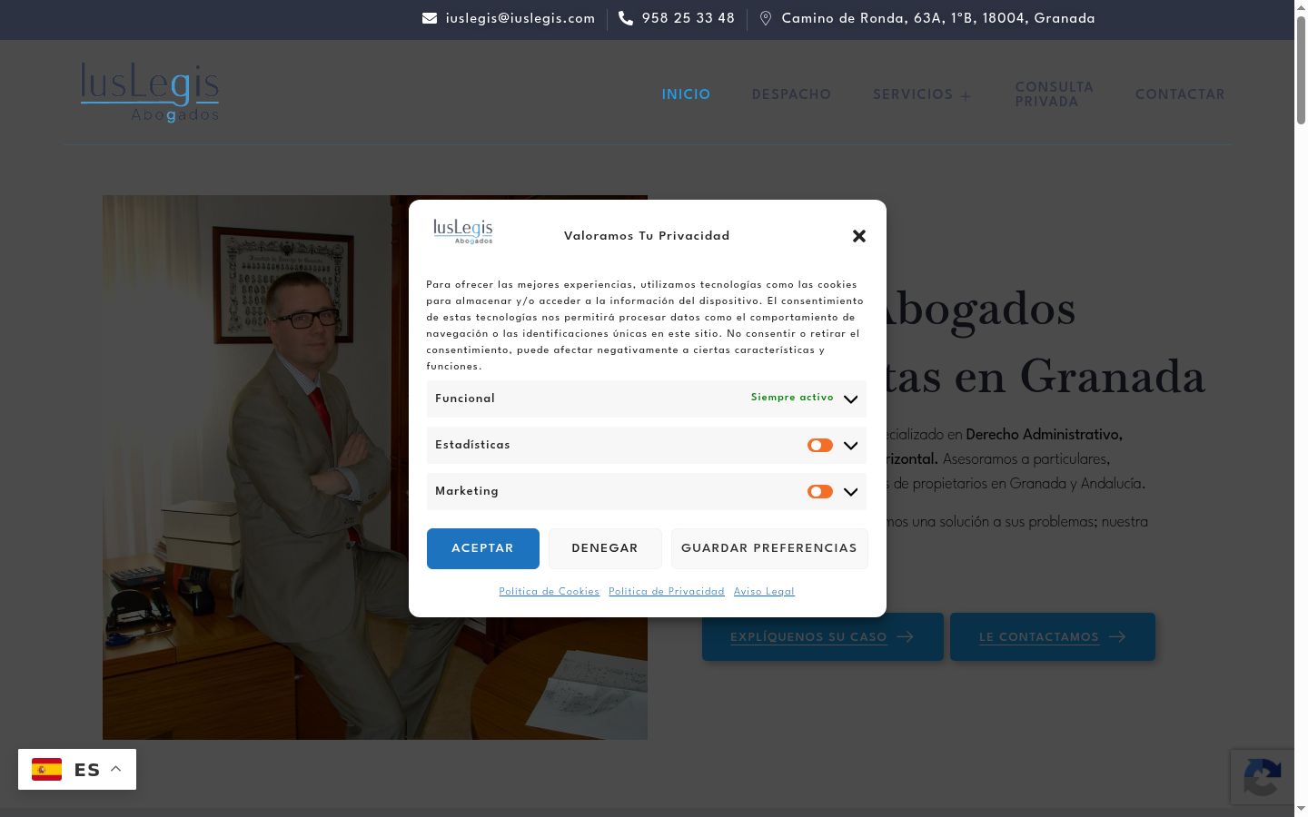Close the privacy dialog with the X
The image size is (1308, 817).
coord(859,236)
